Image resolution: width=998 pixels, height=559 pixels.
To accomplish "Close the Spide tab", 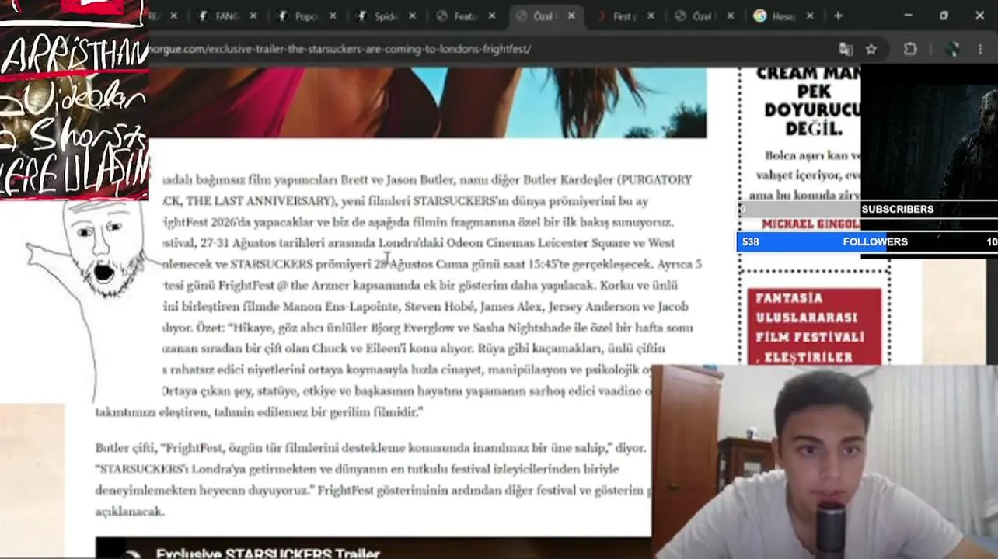I will tap(412, 16).
